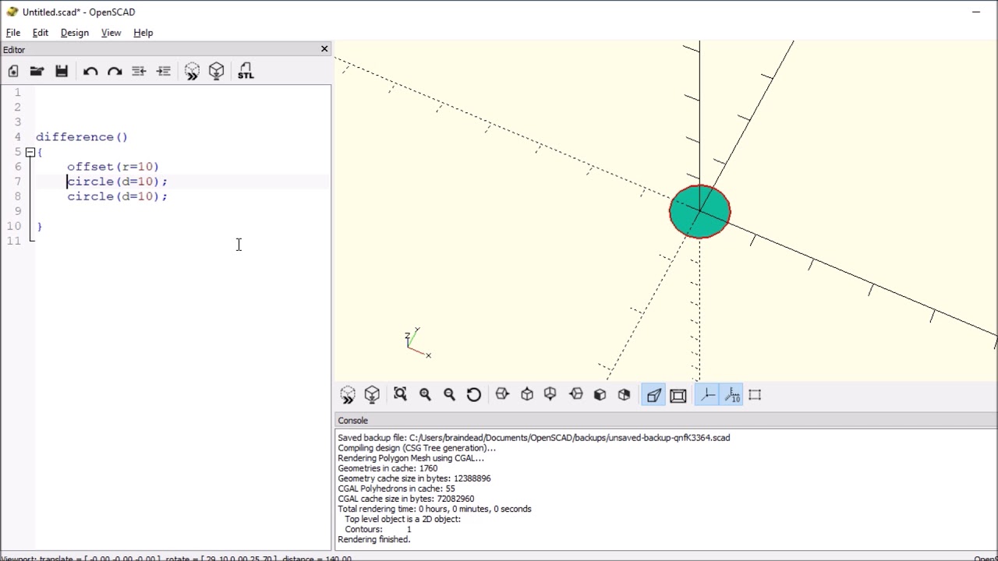Close the Editor panel

tap(324, 49)
